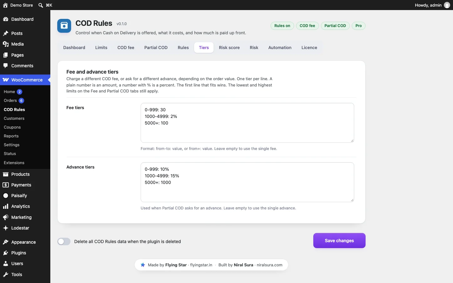The width and height of the screenshot is (453, 283).
Task: Switch to the Limits tab
Action: 101,47
